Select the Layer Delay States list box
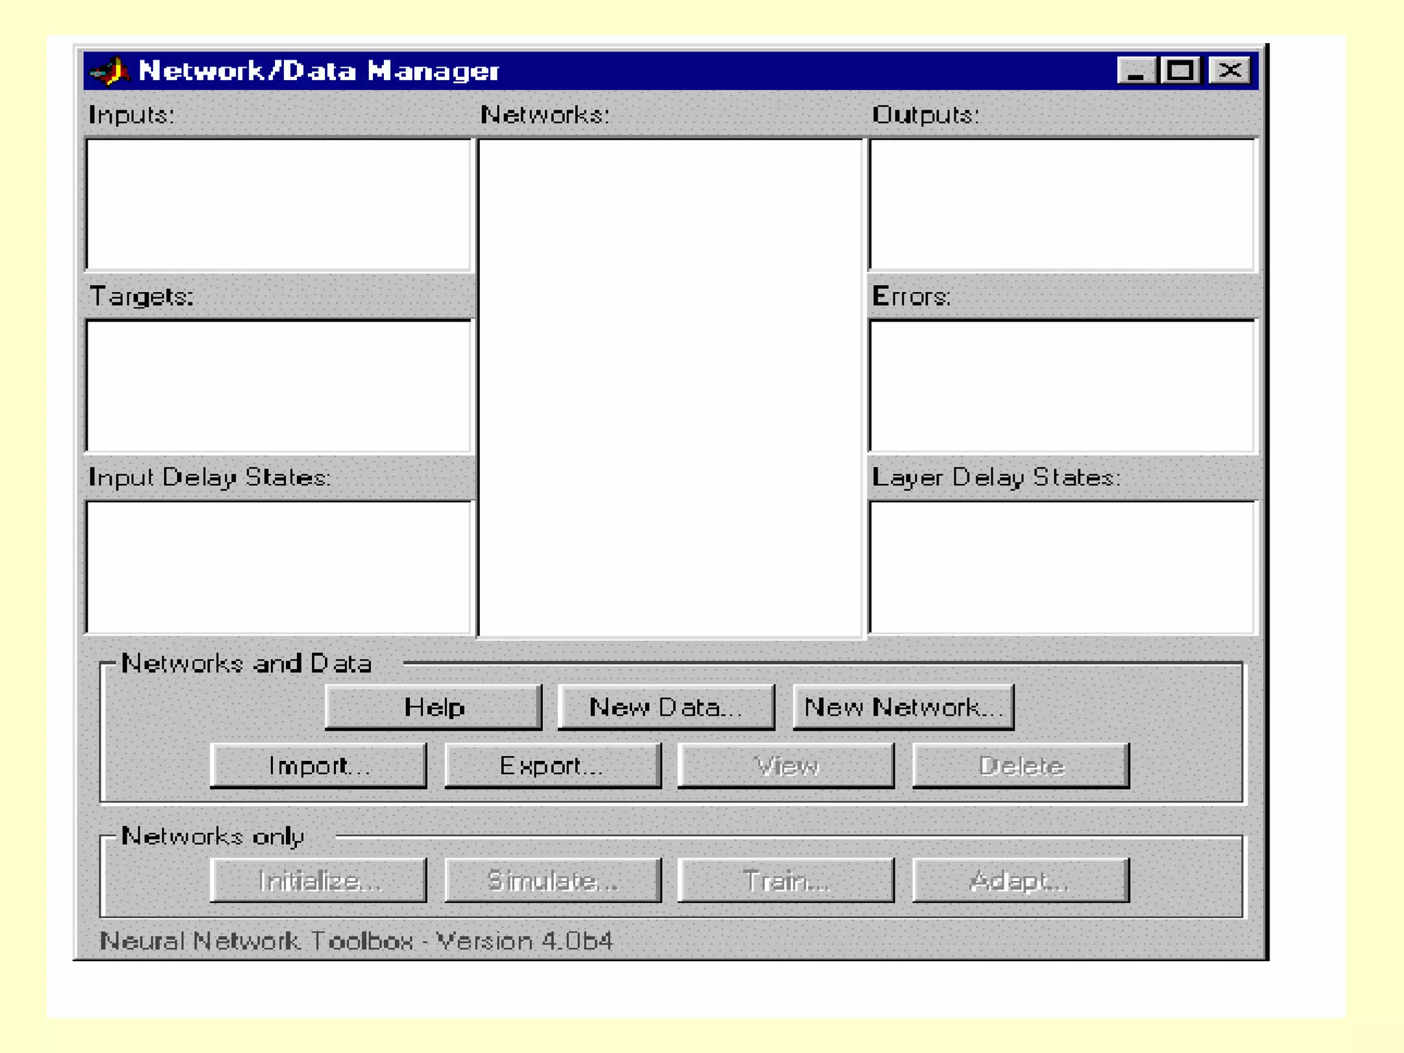The image size is (1404, 1053). 1063,568
